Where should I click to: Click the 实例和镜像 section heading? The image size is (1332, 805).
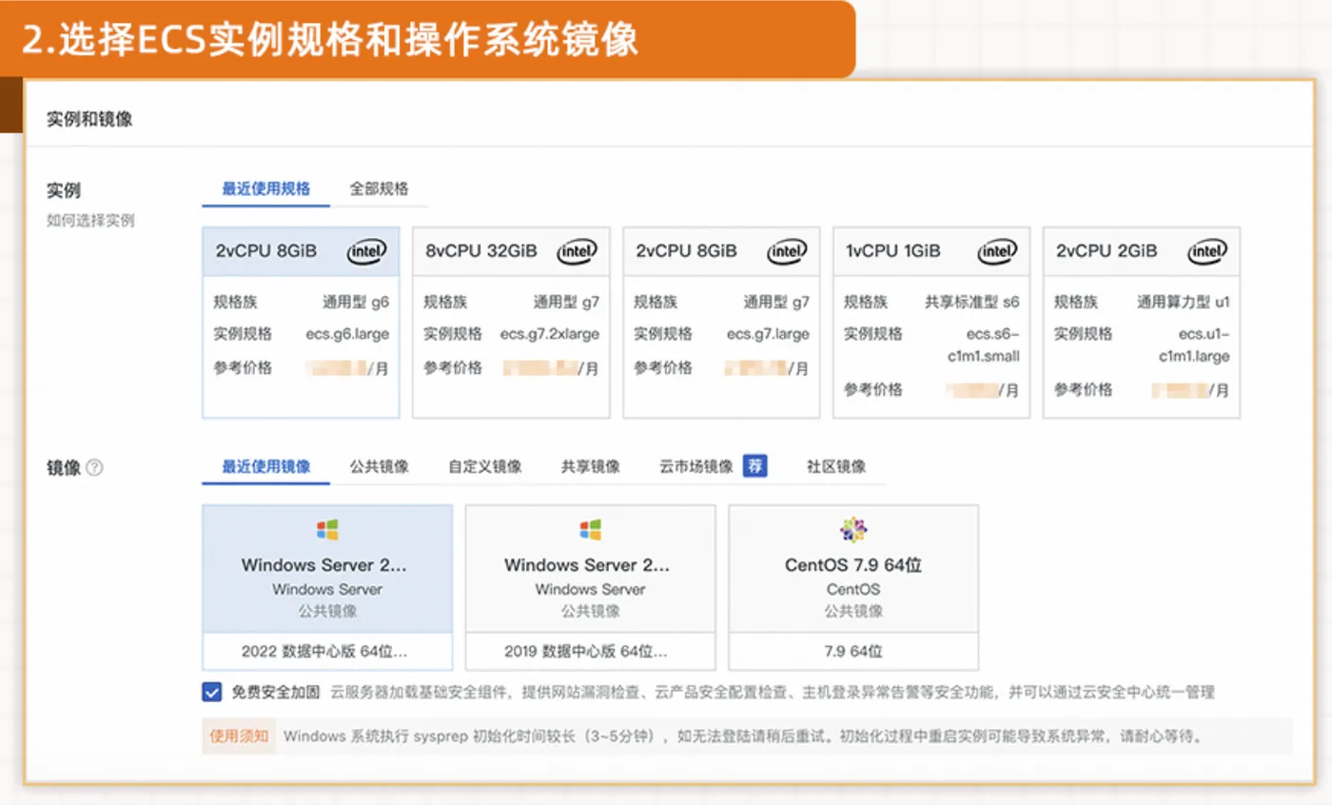click(89, 120)
